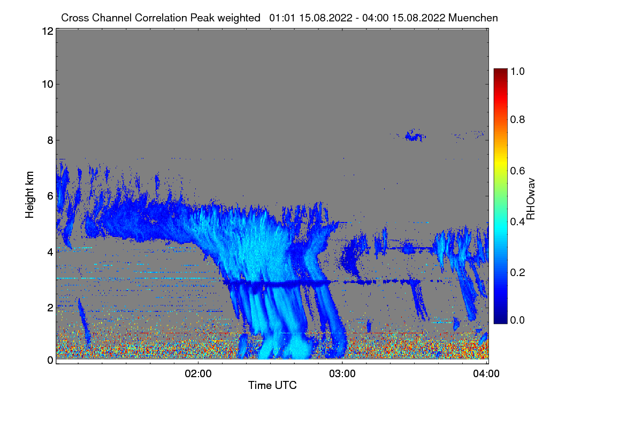The width and height of the screenshot is (642, 428).
Task: Click the colorbar value '0.2'
Action: click(x=517, y=272)
